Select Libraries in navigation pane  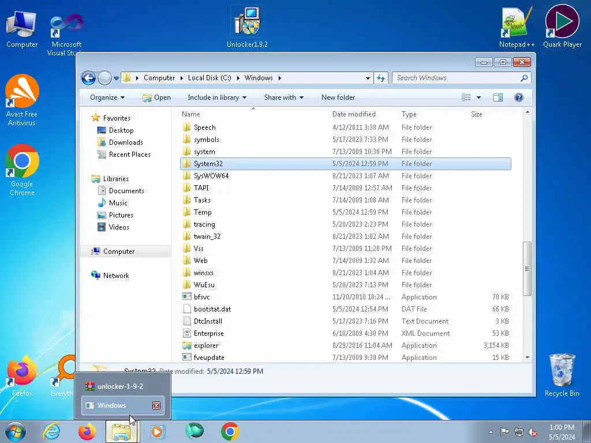pyautogui.click(x=115, y=179)
